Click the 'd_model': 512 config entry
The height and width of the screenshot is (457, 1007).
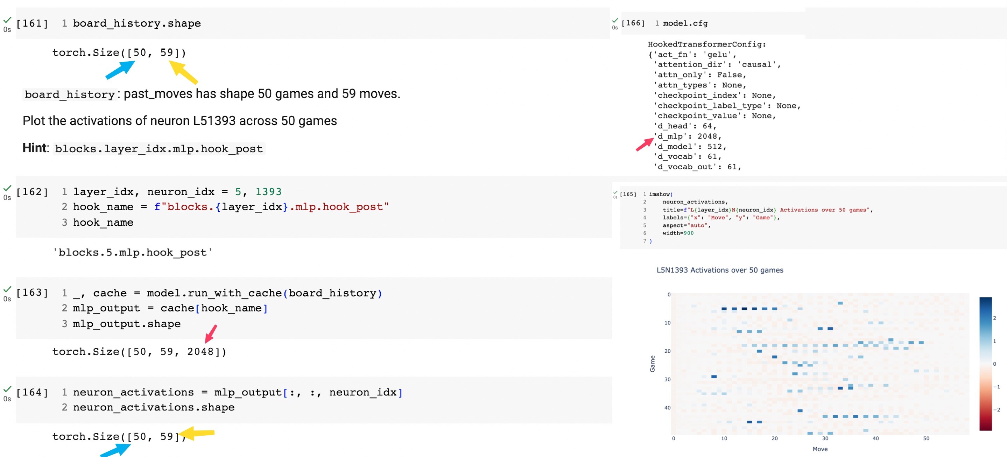click(x=690, y=147)
